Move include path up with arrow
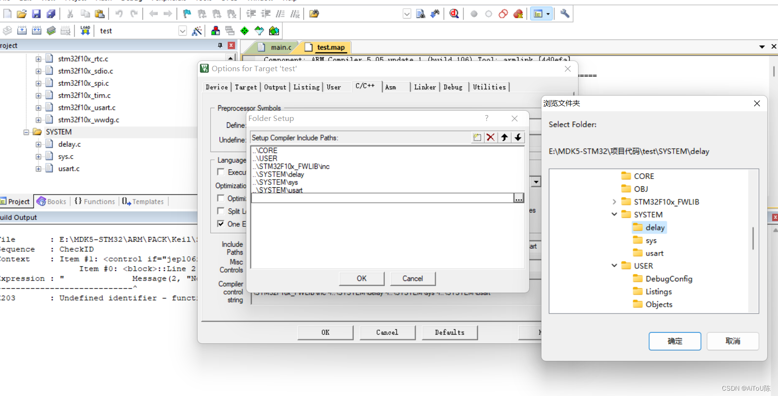The image size is (778, 396). 504,138
